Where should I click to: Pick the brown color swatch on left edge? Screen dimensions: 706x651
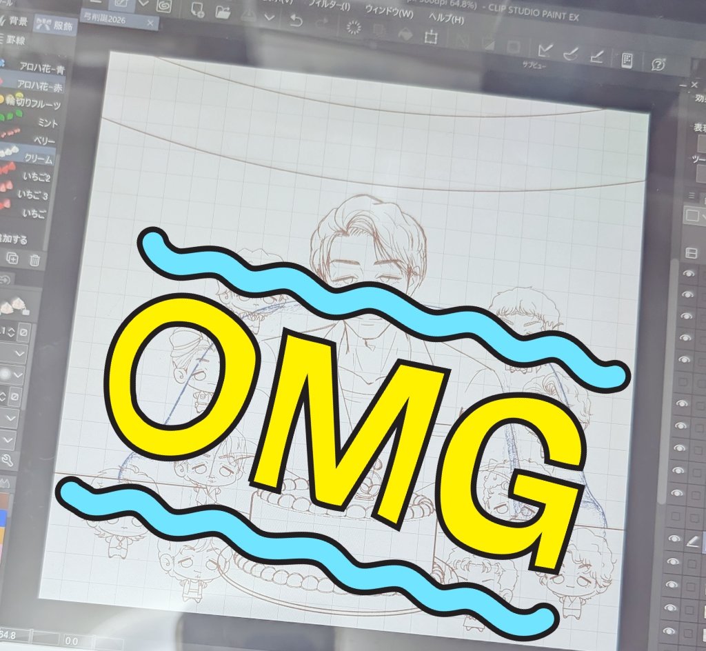[5, 501]
